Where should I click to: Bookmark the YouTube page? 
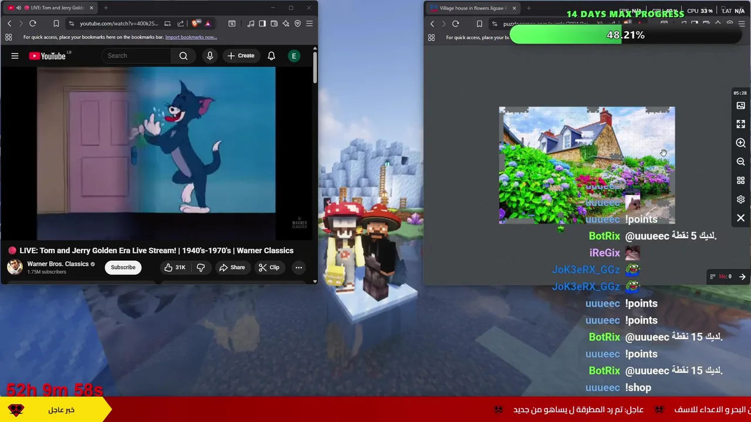(56, 23)
